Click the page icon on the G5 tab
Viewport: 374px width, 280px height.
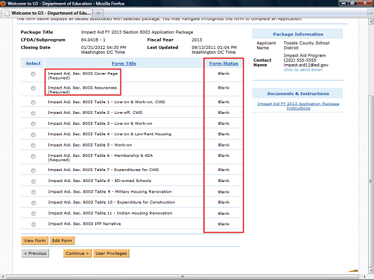(x=7, y=13)
